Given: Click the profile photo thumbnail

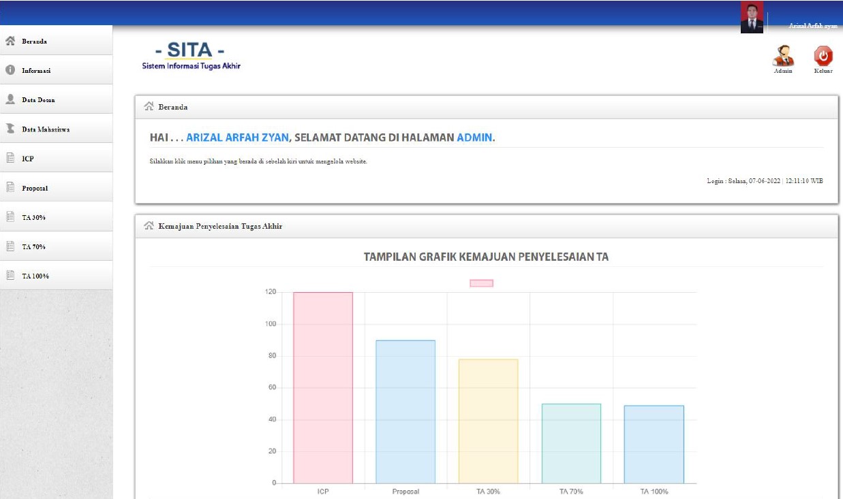Looking at the screenshot, I should click(752, 17).
